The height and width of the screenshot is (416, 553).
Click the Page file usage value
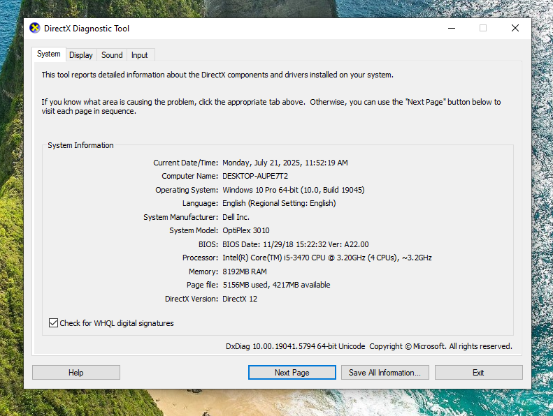(276, 285)
